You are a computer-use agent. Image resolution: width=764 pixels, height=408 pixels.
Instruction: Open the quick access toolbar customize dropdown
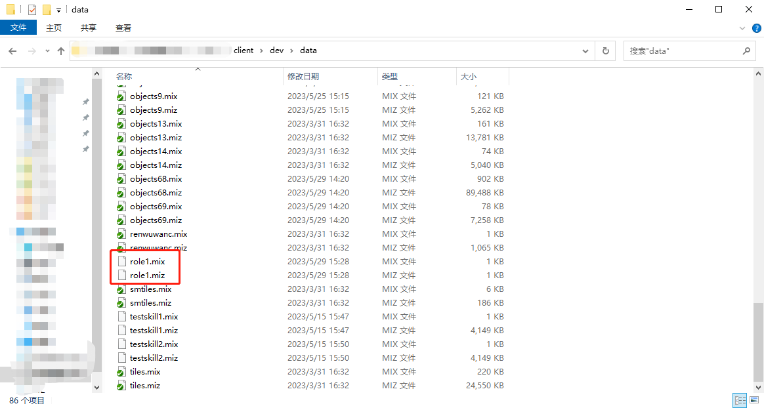(58, 10)
